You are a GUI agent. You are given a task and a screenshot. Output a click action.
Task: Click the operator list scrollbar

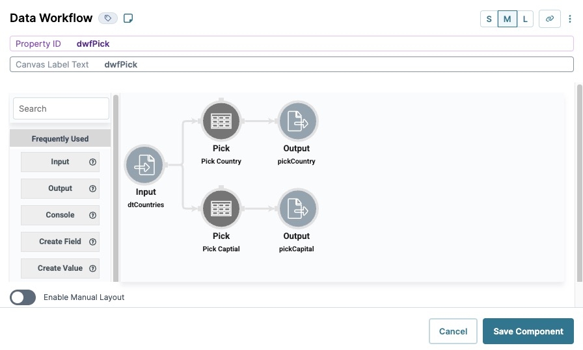point(116,188)
